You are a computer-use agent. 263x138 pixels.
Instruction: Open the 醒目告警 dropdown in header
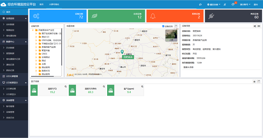[213, 5]
